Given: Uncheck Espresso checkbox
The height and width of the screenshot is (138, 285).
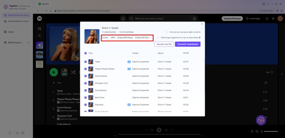Looking at the screenshot, I should point(85,105).
